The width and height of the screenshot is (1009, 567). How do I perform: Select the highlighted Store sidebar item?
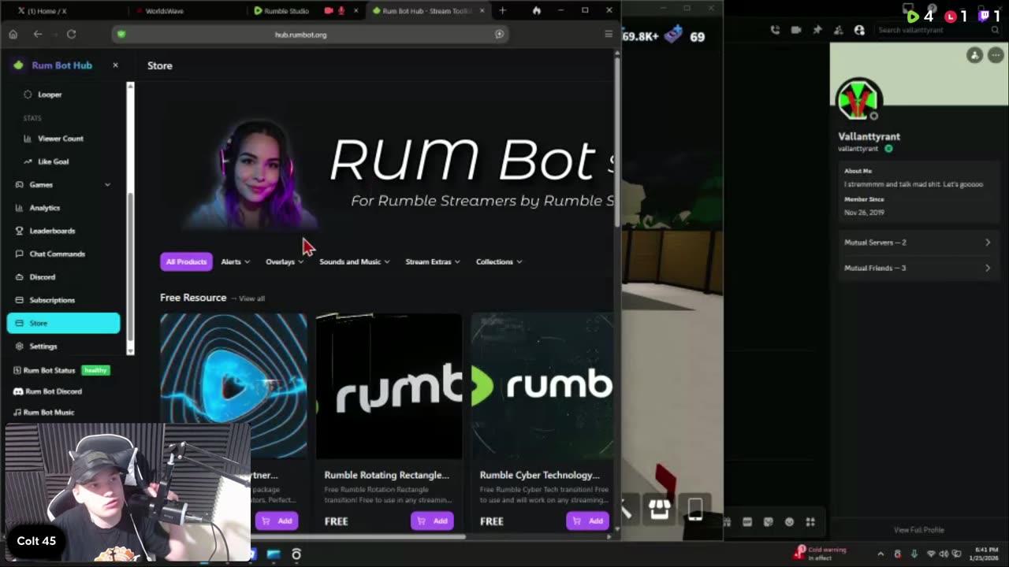click(x=63, y=323)
